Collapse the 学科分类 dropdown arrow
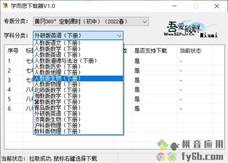 tap(119, 35)
